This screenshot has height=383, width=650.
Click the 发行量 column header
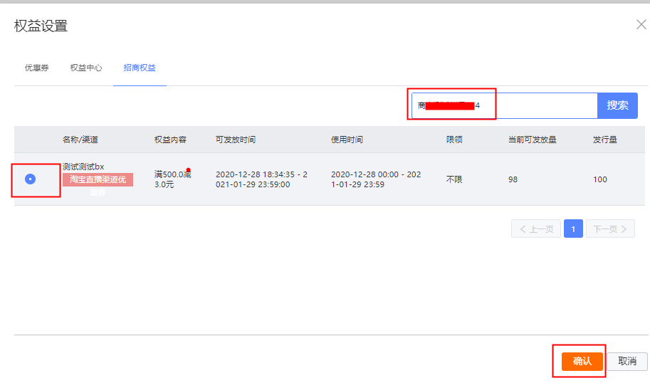click(x=605, y=140)
